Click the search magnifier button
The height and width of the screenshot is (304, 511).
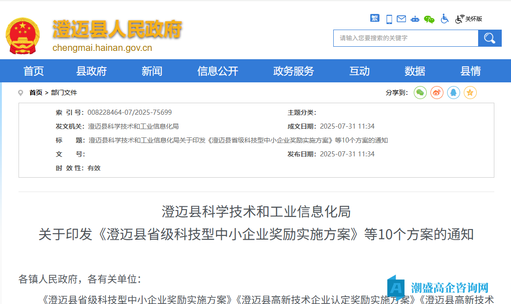[x=489, y=38]
